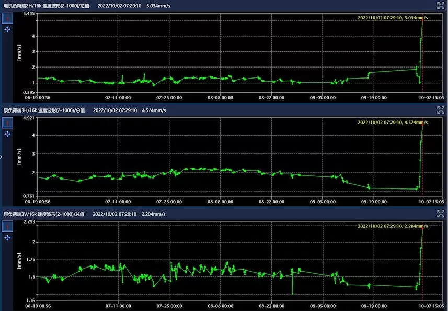Select the pan/move tool in middle chart

[x=7, y=134]
